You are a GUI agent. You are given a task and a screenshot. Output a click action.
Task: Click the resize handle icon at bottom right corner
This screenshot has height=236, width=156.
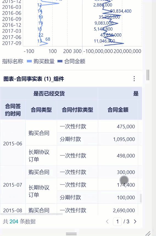pos(148,234)
